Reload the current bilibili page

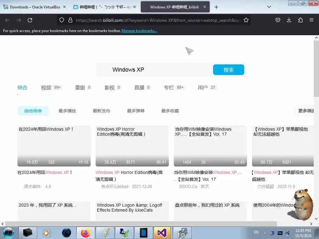tap(30, 20)
